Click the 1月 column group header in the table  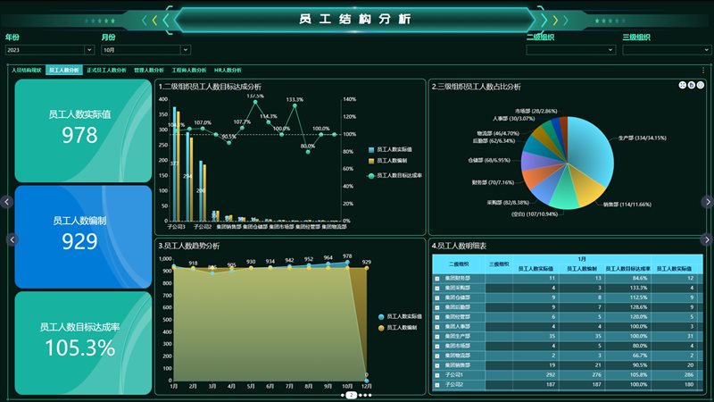[x=582, y=259]
